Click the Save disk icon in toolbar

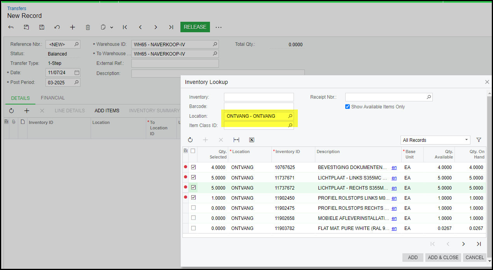tap(42, 27)
